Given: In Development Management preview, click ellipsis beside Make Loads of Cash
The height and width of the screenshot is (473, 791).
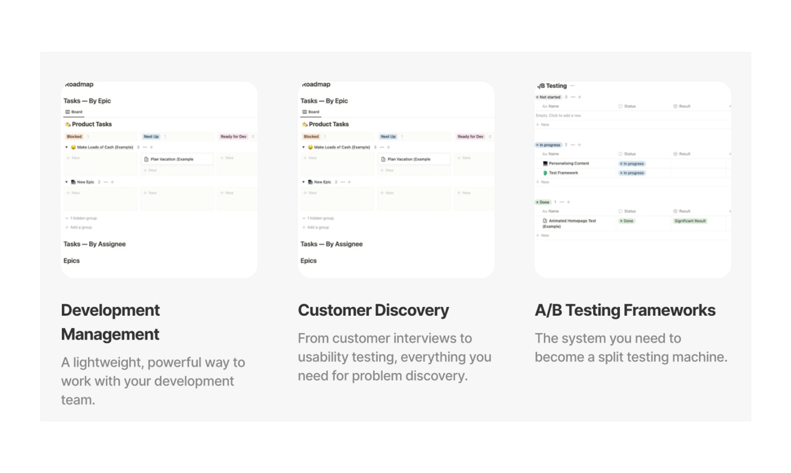Looking at the screenshot, I should pyautogui.click(x=145, y=147).
